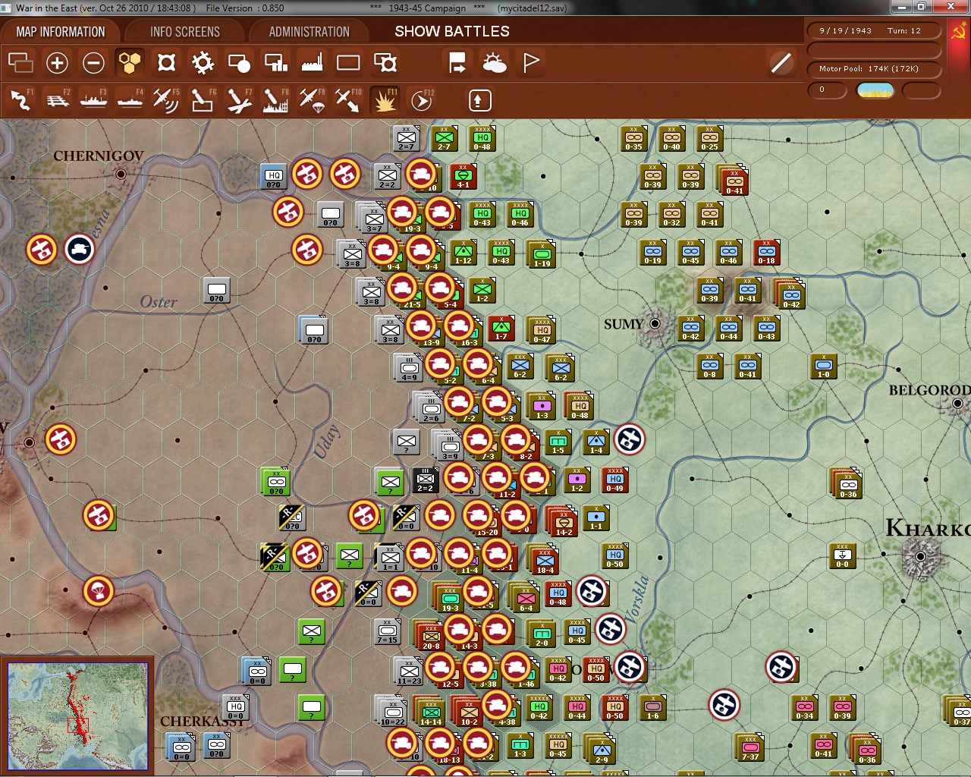Screen dimensions: 971x777
Task: Toggle the fort levels map overlay
Action: coord(166,62)
